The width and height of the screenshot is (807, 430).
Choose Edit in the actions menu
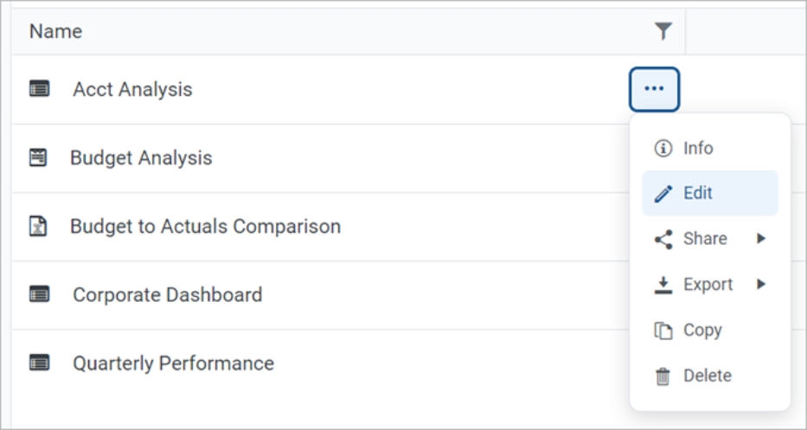(697, 194)
